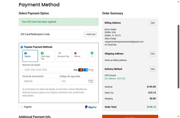Click the UPS Ground text
The height and width of the screenshot is (118, 180).
110,76
